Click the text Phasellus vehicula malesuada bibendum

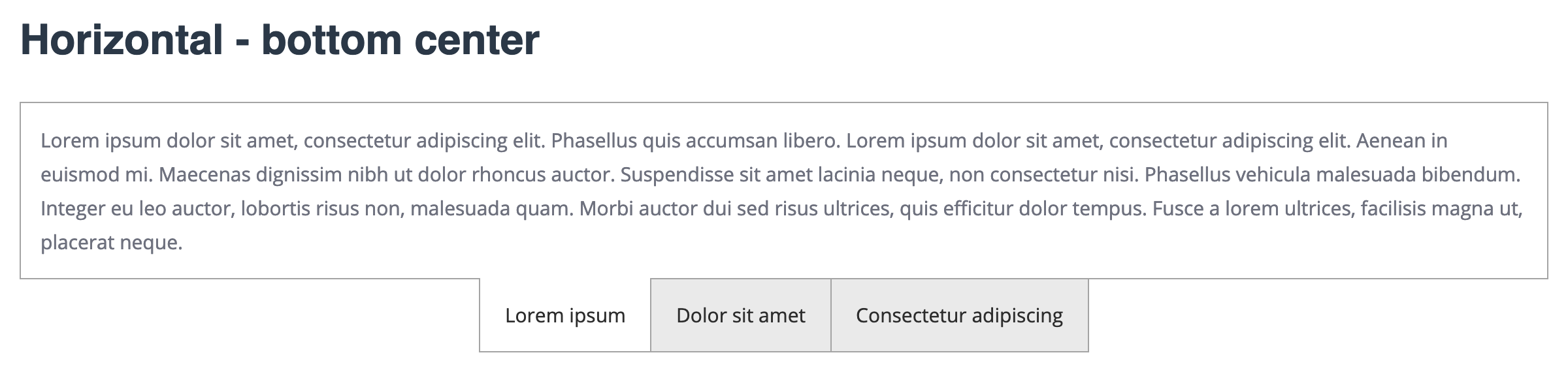1332,175
